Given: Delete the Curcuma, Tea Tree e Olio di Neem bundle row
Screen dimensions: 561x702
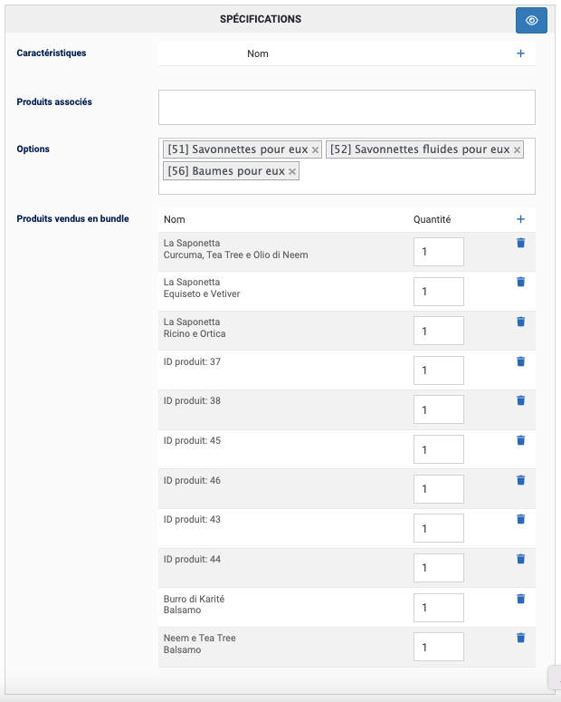Looking at the screenshot, I should (520, 243).
